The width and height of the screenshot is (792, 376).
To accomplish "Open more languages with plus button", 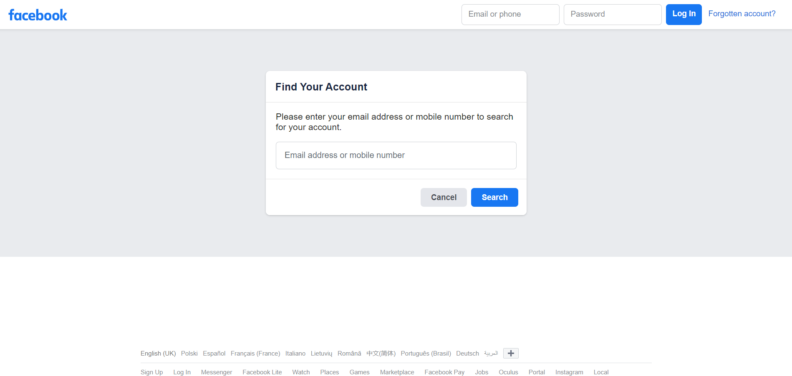I will [511, 353].
